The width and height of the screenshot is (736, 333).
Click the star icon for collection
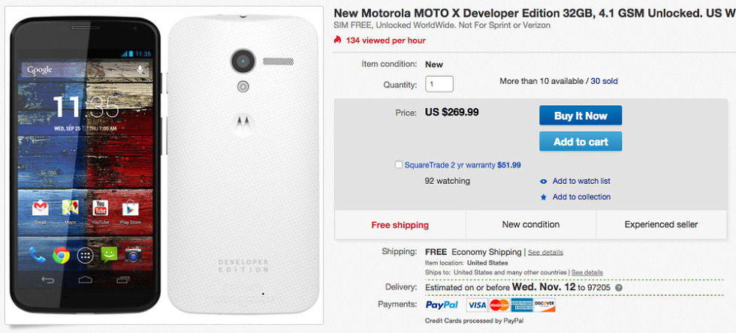544,197
